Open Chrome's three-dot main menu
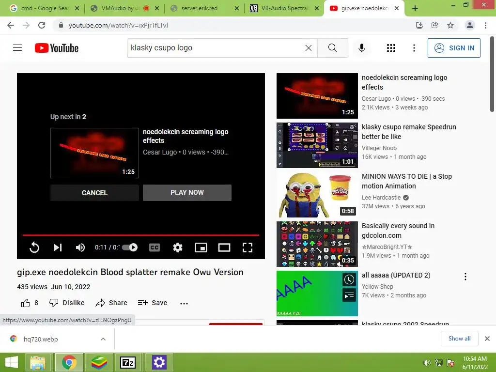This screenshot has width=496, height=372. (485, 25)
